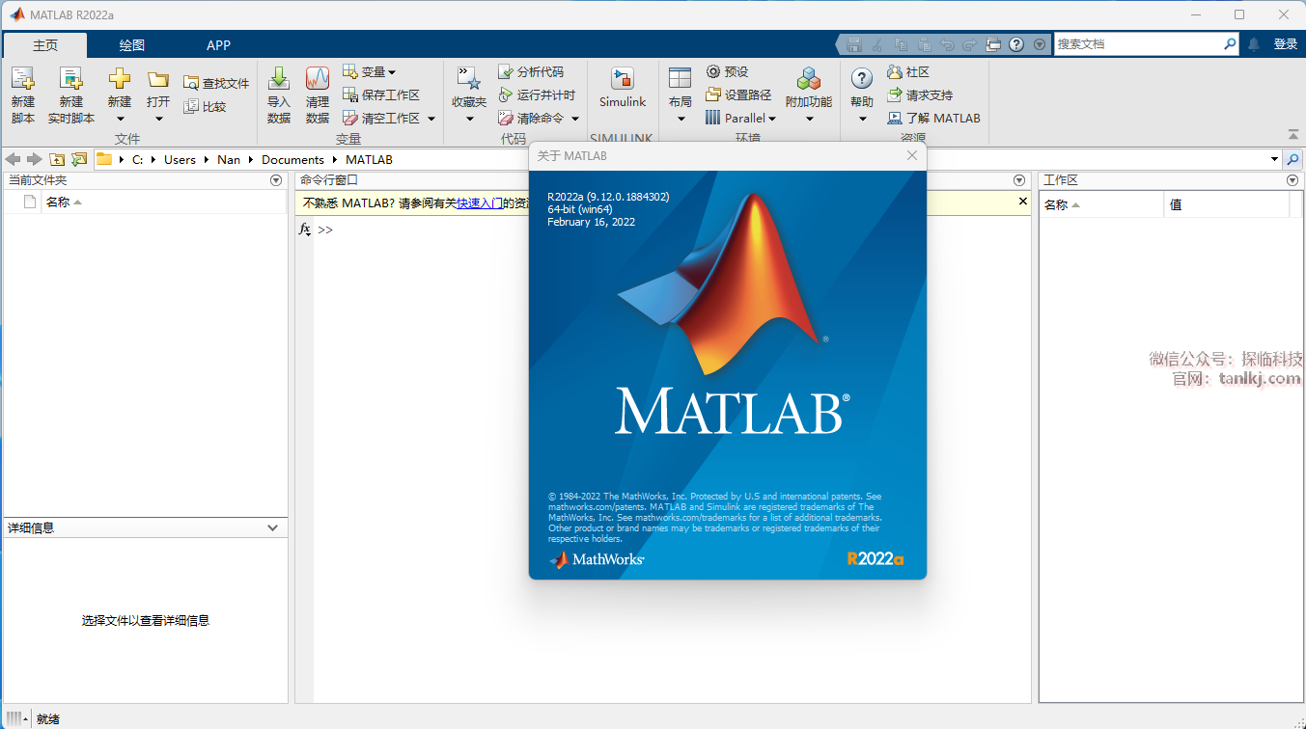Open the 收藏夹 (Favorites) dropdown
The height and width of the screenshot is (729, 1306).
pos(470,120)
